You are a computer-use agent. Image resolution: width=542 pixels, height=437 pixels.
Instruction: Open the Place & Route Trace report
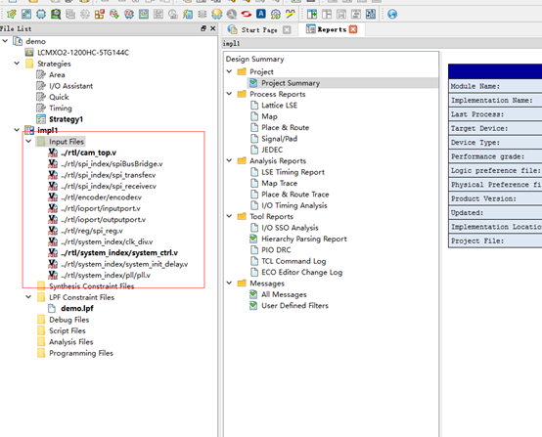click(295, 195)
